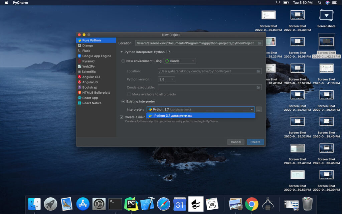Image resolution: width=342 pixels, height=214 pixels.
Task: Select the React Native project type
Action: [96, 103]
